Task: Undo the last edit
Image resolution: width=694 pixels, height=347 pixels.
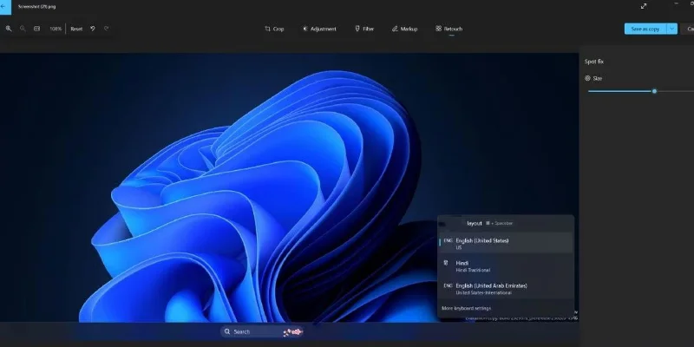Action: tap(93, 29)
